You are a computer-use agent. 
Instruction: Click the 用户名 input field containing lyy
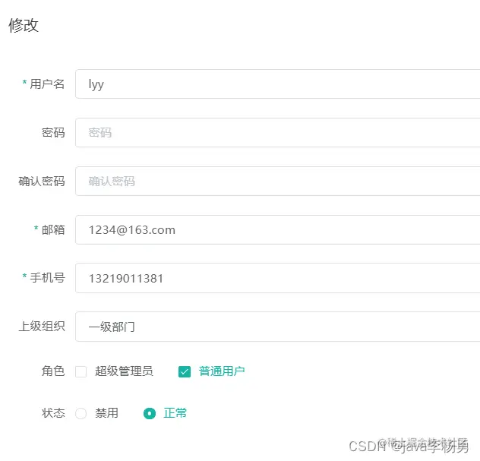tap(278, 84)
